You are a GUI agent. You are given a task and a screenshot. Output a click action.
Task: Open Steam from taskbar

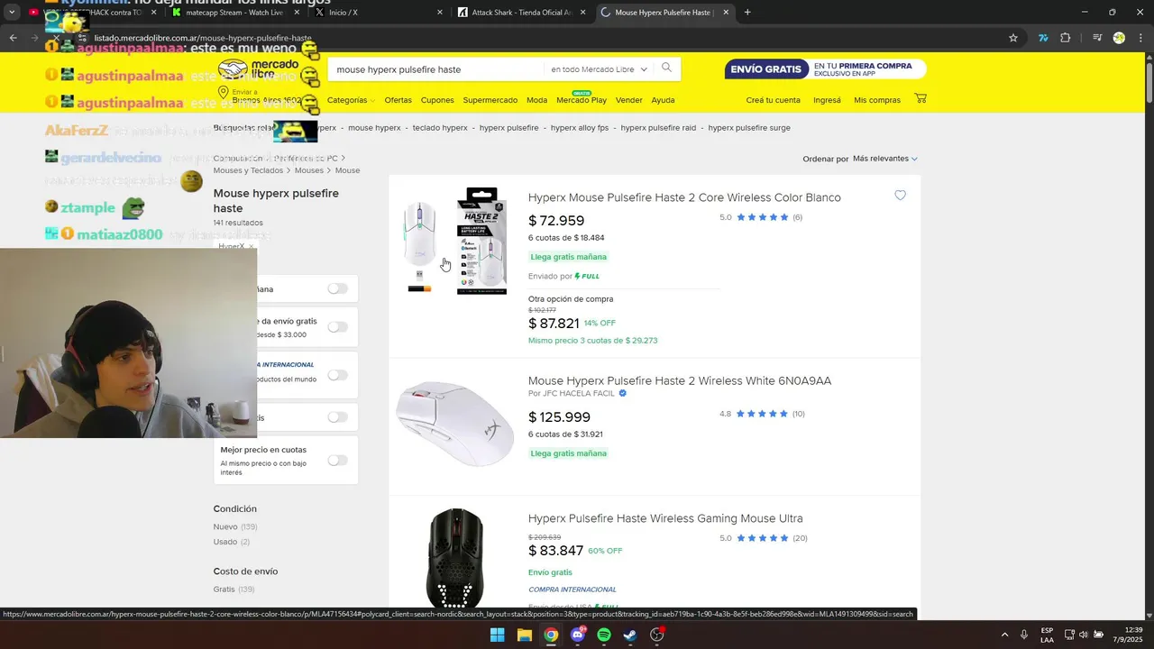coord(631,635)
